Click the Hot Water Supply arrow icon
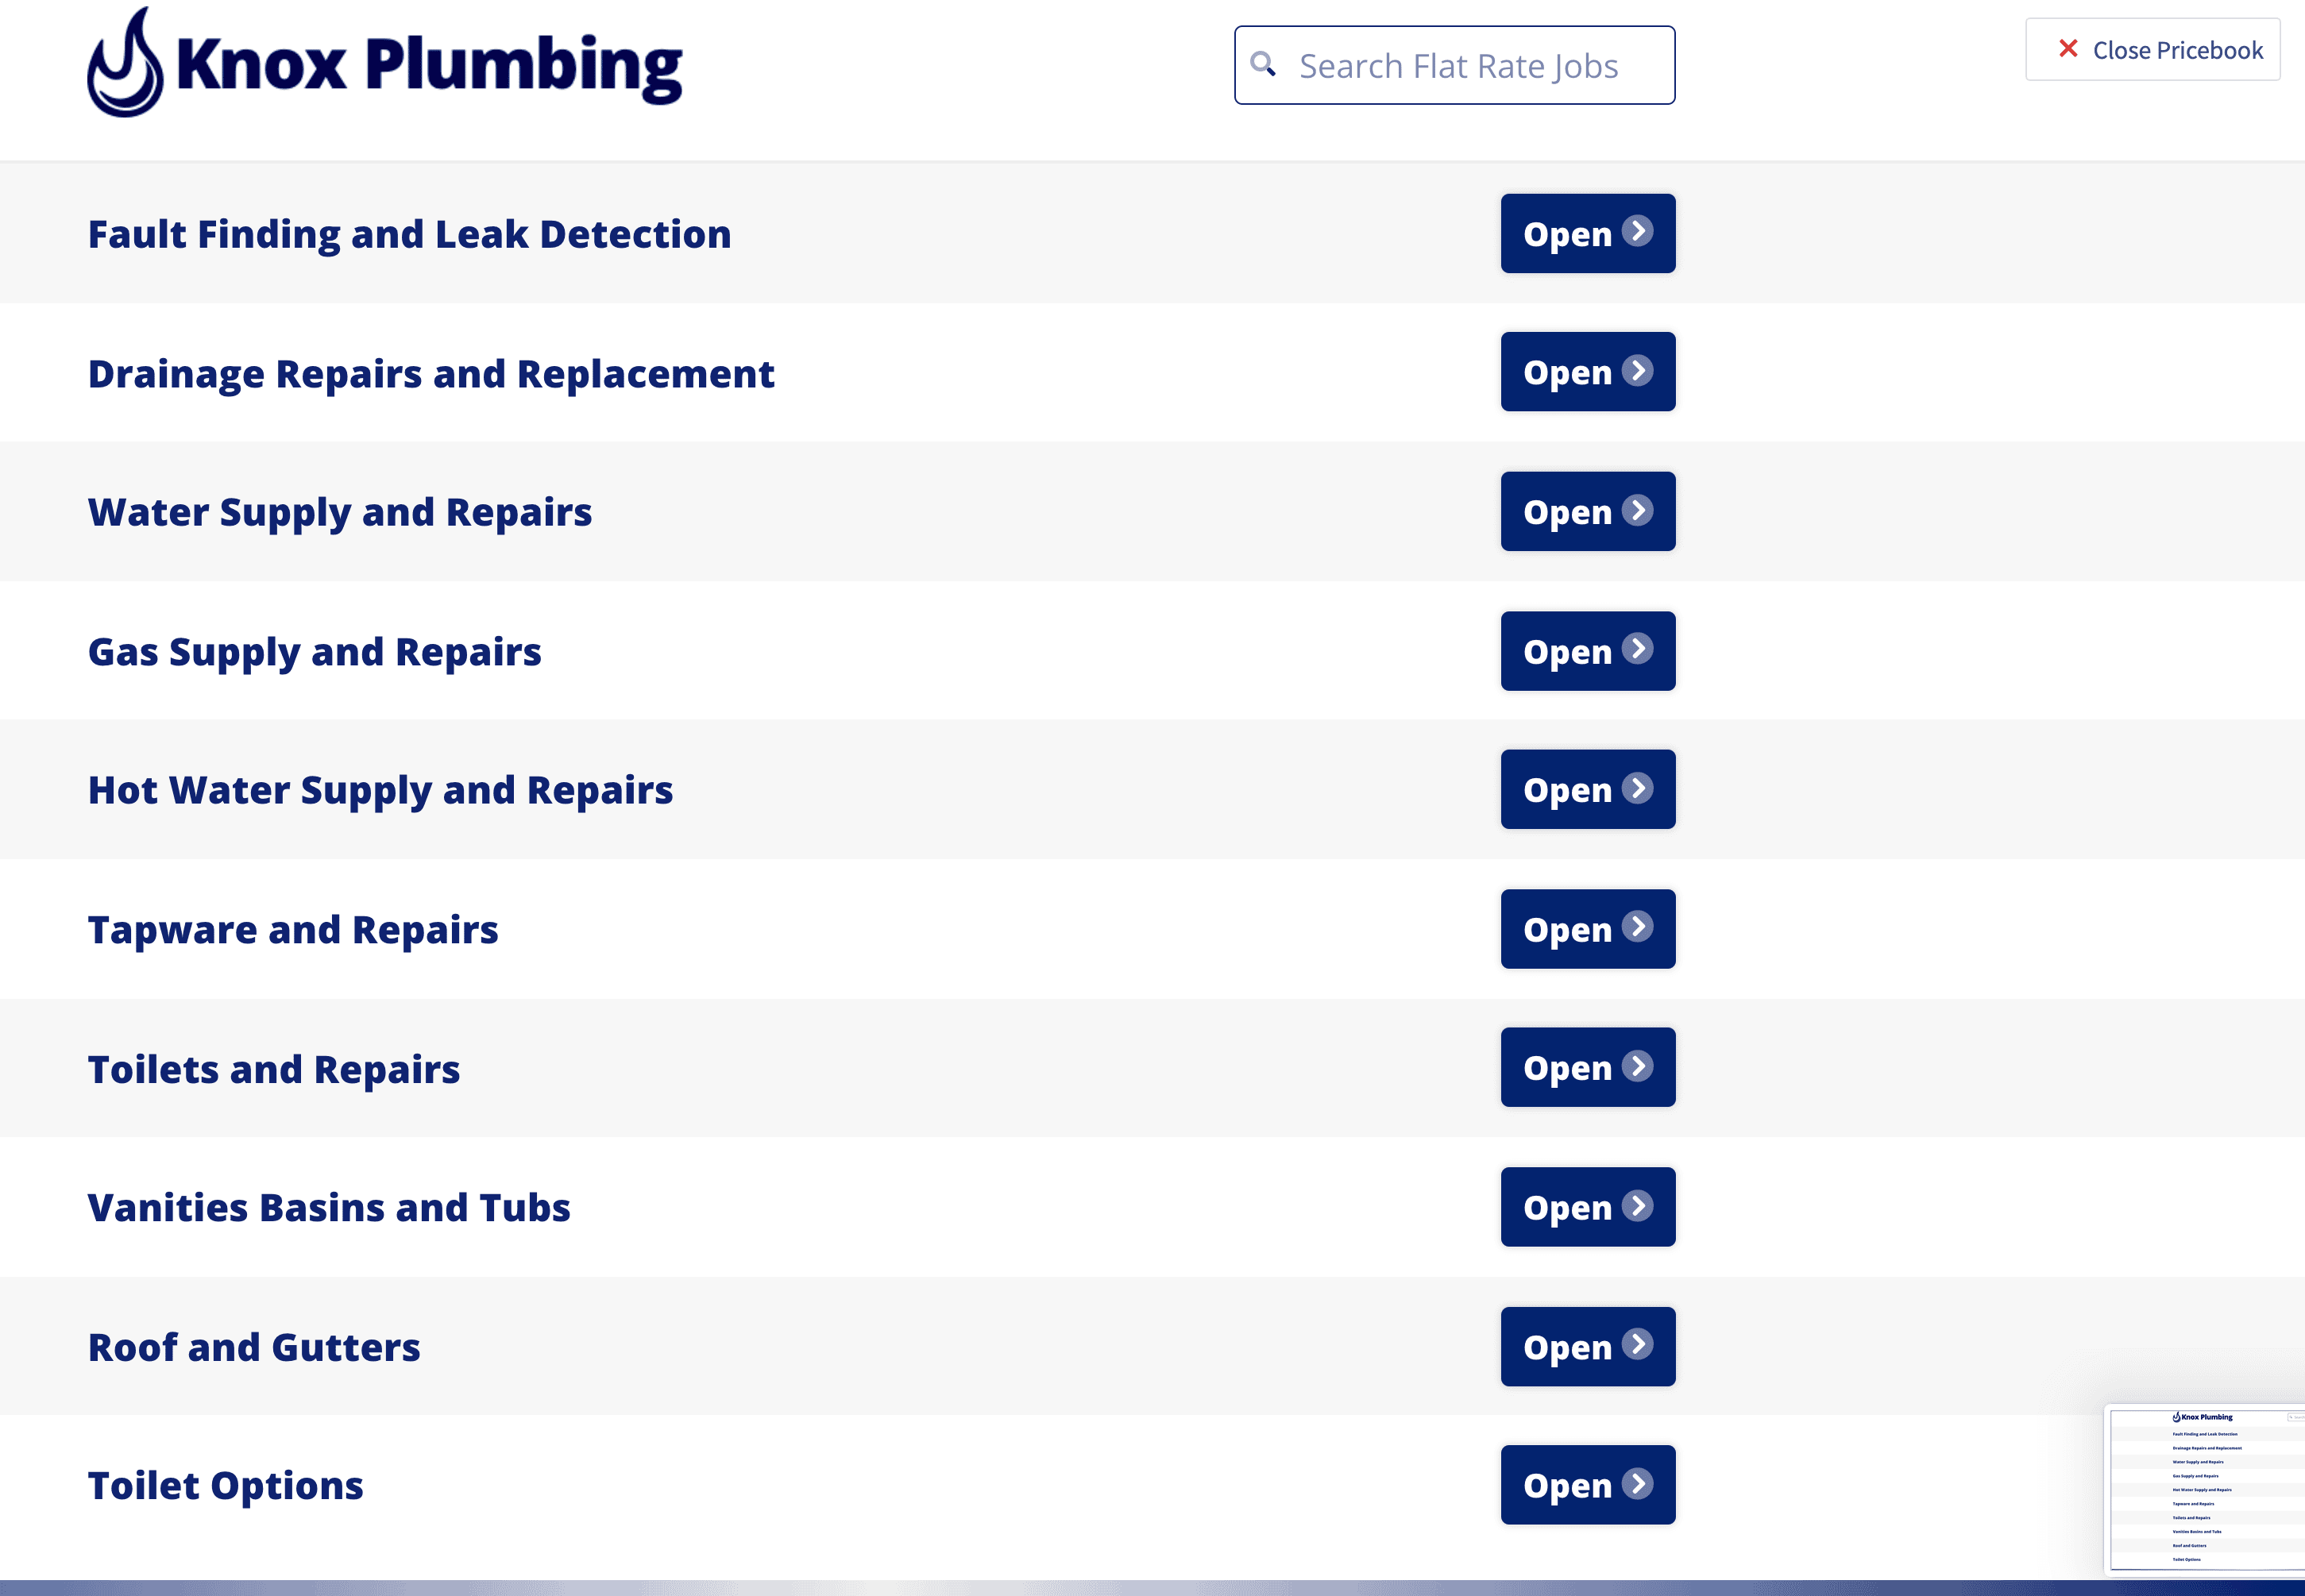 point(1637,789)
